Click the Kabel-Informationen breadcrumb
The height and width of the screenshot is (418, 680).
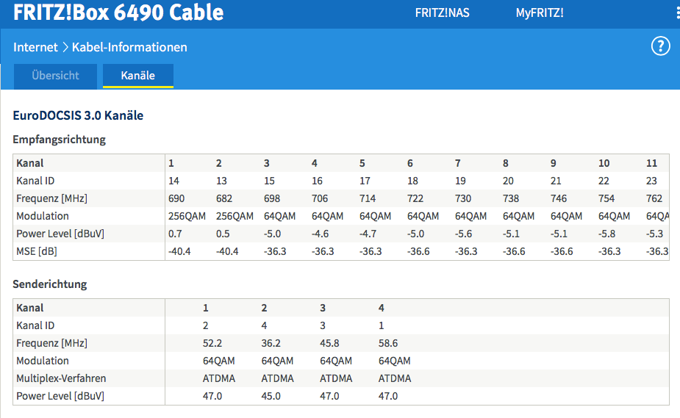pos(130,47)
